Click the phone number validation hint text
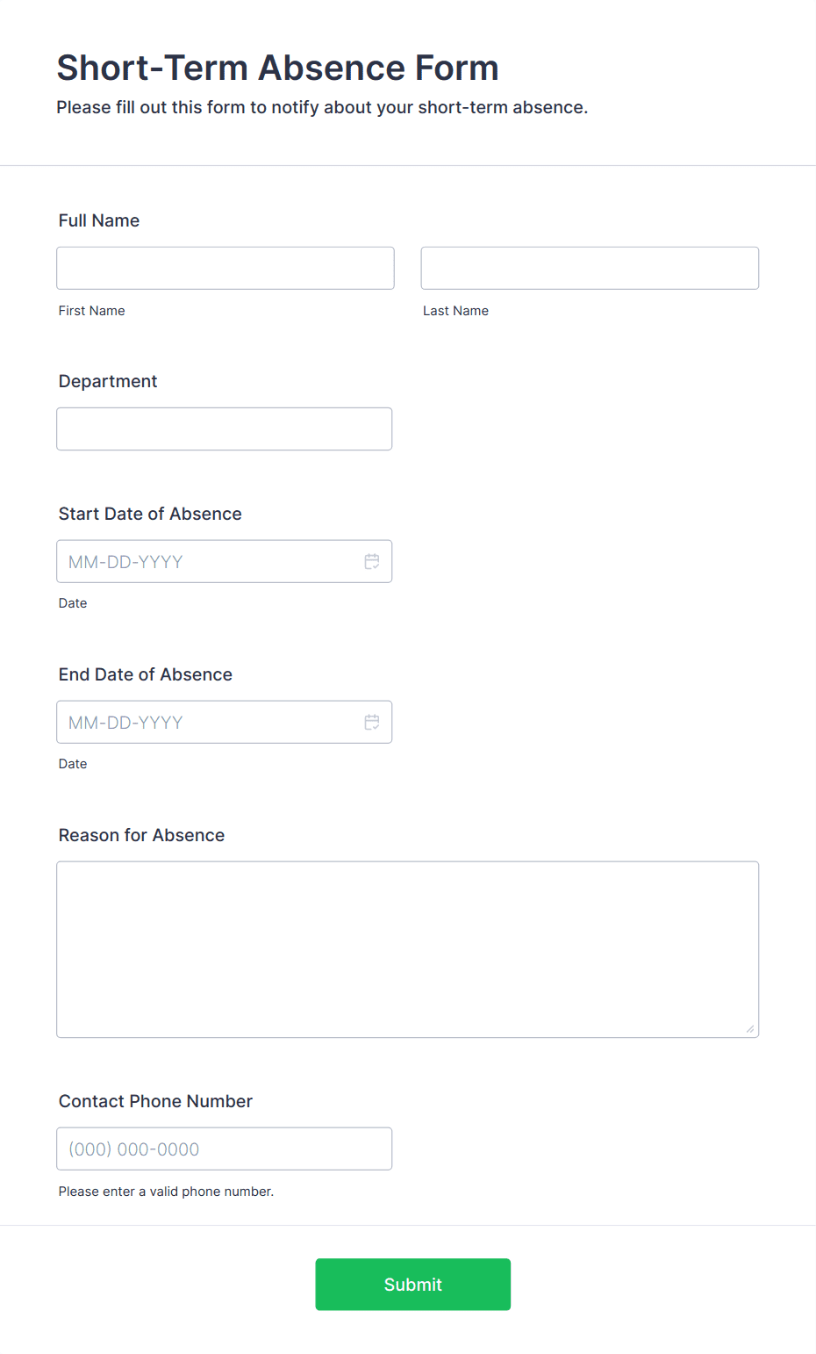Screen dimensions: 816x1354 pos(166,1191)
